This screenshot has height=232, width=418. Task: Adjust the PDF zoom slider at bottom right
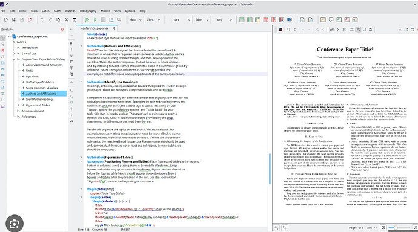(x=399, y=228)
